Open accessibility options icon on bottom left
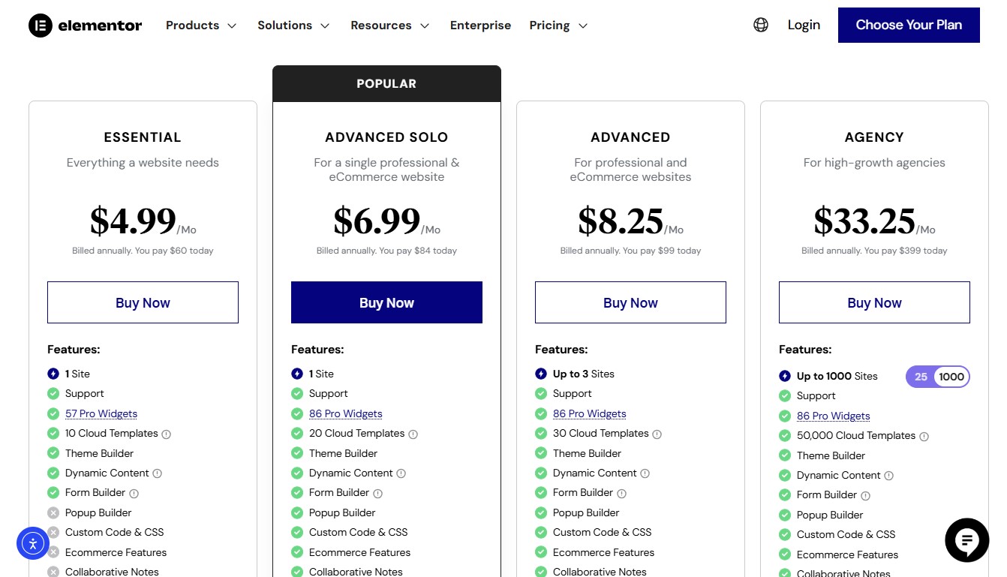Screen dimensions: 1007x577 [x=32, y=543]
